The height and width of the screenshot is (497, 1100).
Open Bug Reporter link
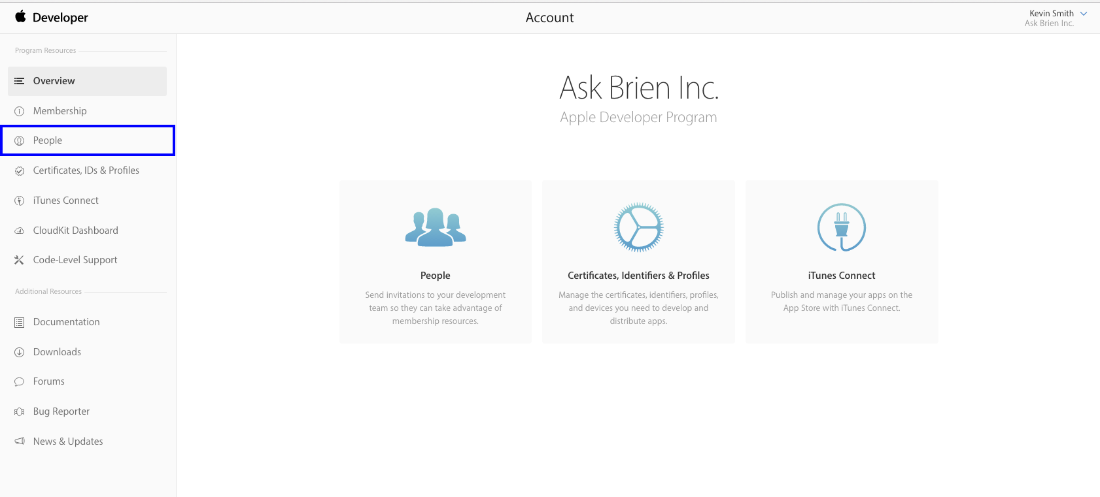click(88, 411)
